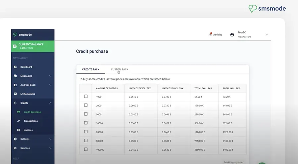298x164 pixels.
Task: Open the Credit purchase sidebar link
Action: [x=33, y=112]
